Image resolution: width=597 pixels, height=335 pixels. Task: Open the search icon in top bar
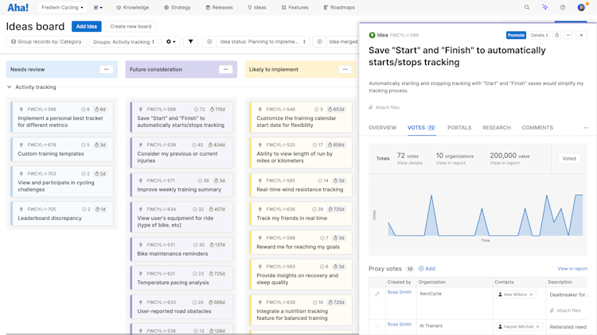pos(527,7)
